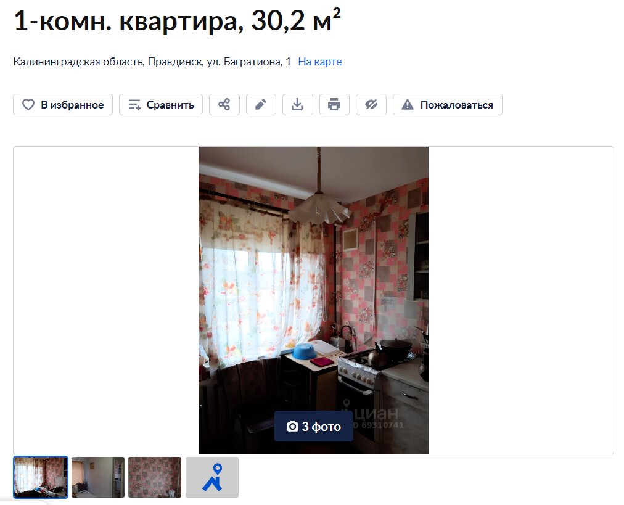Click the main kitchen photo
This screenshot has width=624, height=505.
click(x=314, y=300)
